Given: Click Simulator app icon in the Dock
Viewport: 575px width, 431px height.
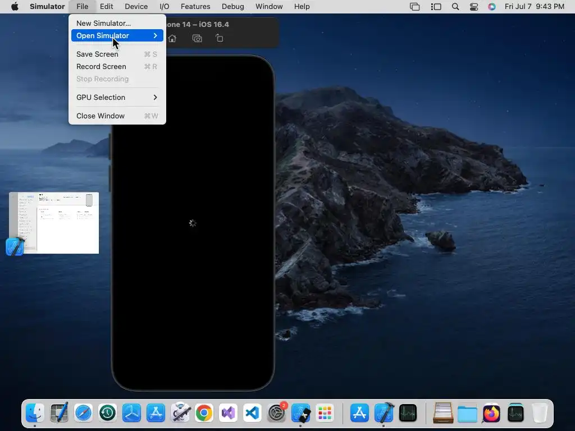Looking at the screenshot, I should [301, 413].
